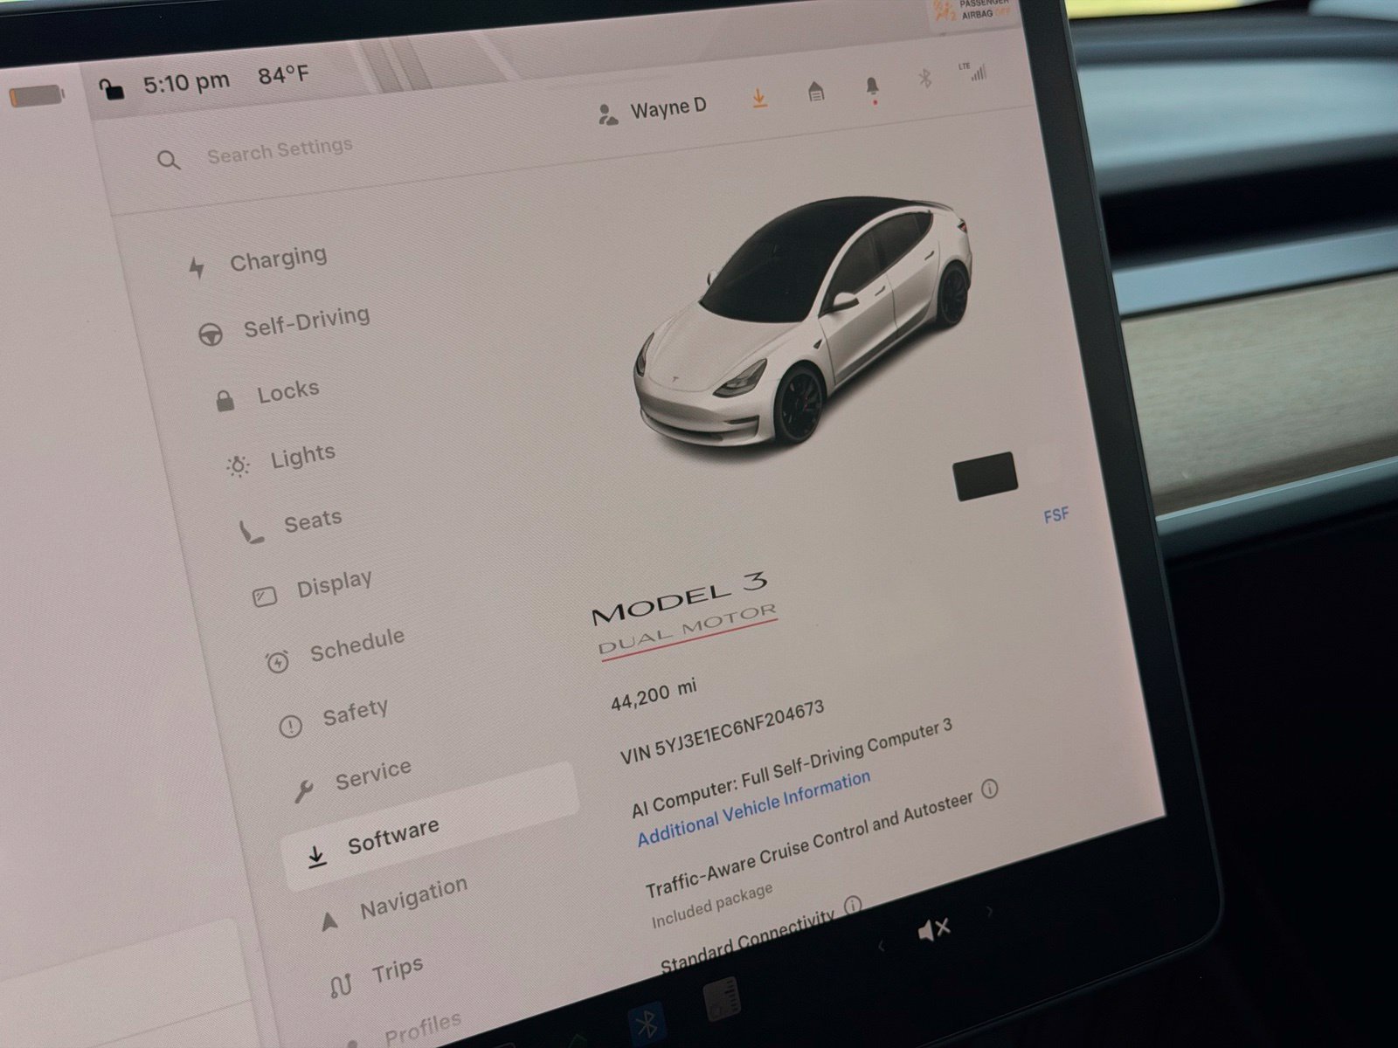Tap the LTE signal strength icon
Viewport: 1398px width, 1048px height.
pos(972,72)
